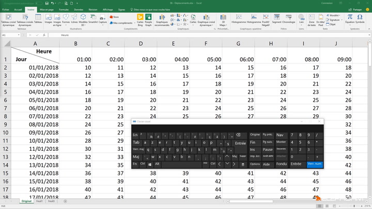Expand the Équation dropdown
The image size is (372, 209).
[x=350, y=25]
